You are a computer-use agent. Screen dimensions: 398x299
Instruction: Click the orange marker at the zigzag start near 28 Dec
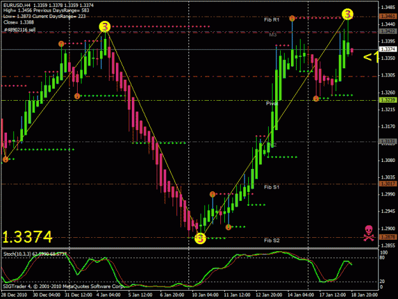pyautogui.click(x=6, y=159)
